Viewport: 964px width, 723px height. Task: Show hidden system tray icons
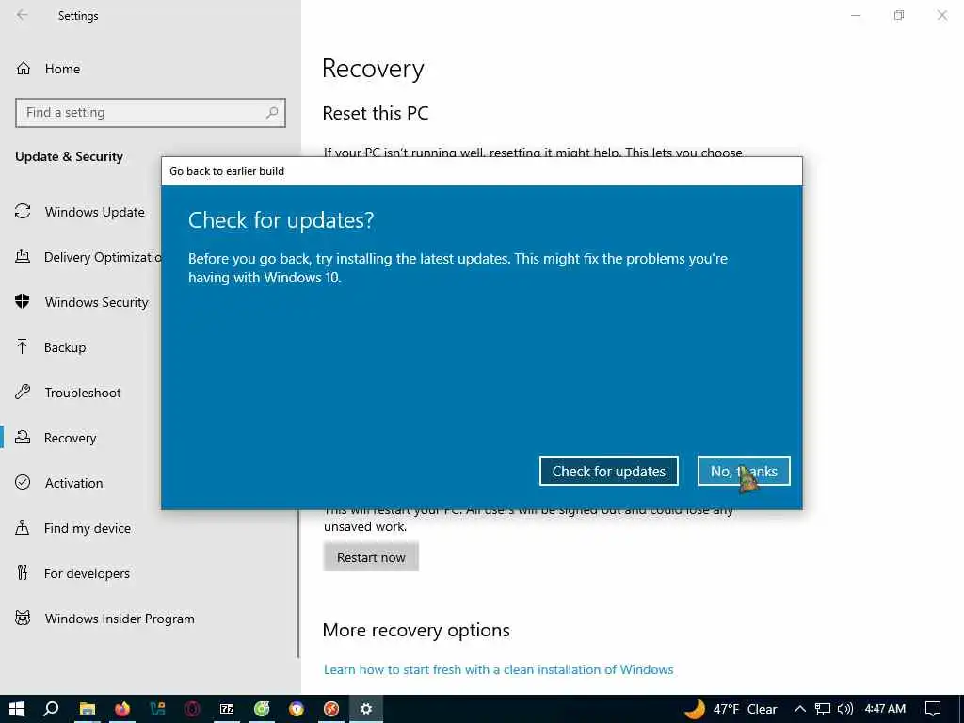[800, 709]
